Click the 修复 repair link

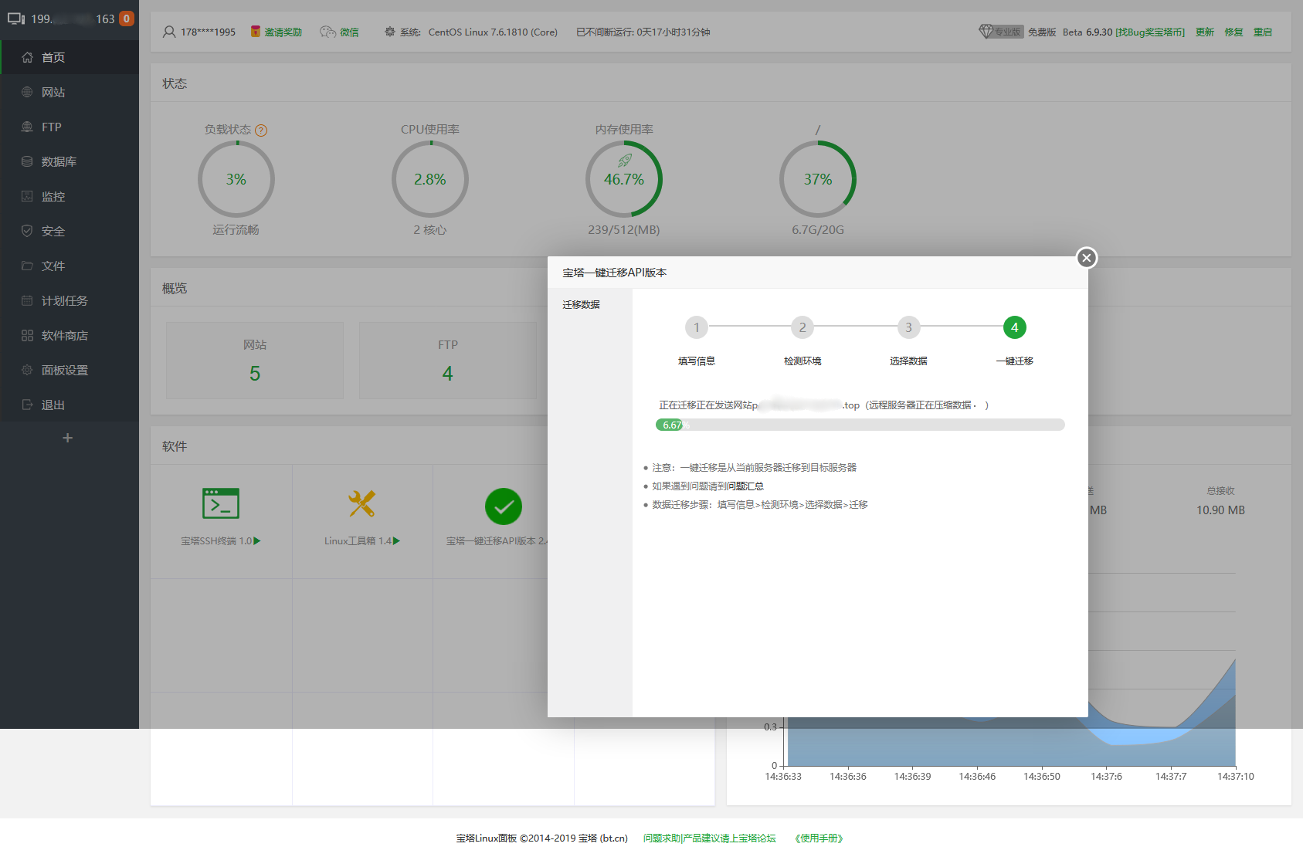point(1233,32)
